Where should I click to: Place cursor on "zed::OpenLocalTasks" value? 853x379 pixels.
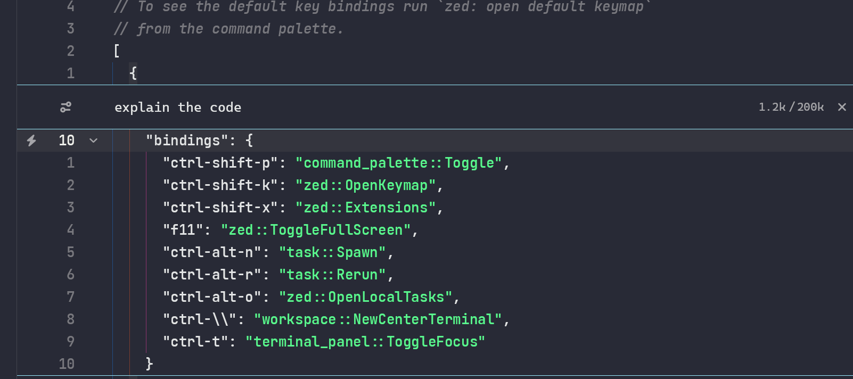coord(365,297)
